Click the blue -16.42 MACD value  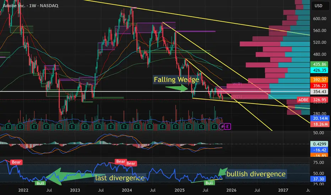pos(319,150)
